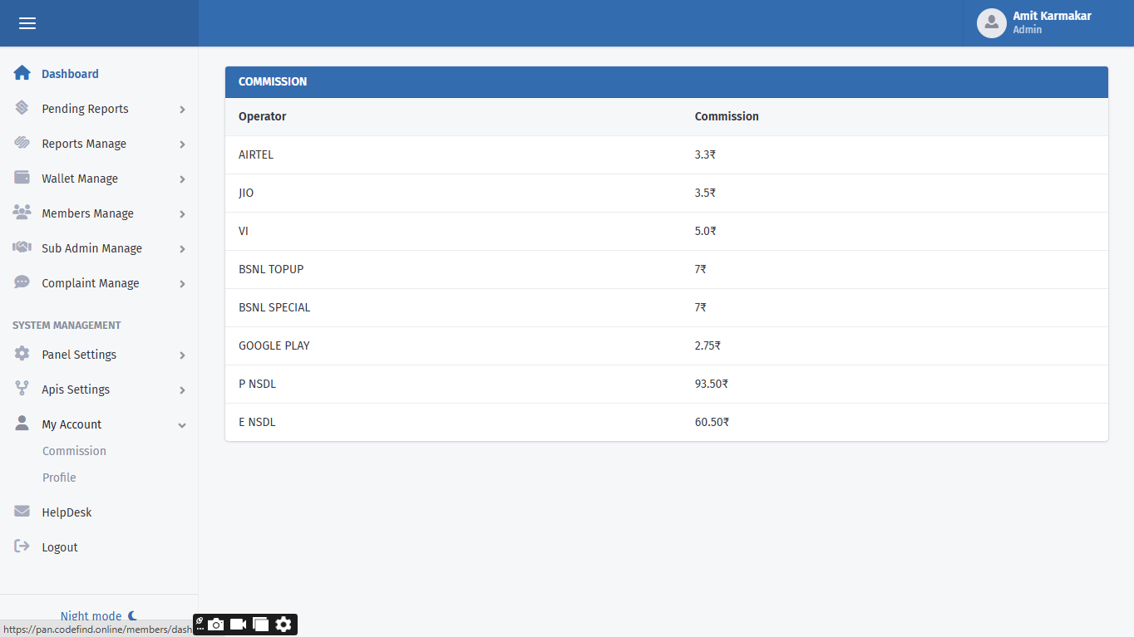This screenshot has height=637, width=1134.
Task: Expand Sub Admin Manage chevron
Action: click(x=182, y=249)
